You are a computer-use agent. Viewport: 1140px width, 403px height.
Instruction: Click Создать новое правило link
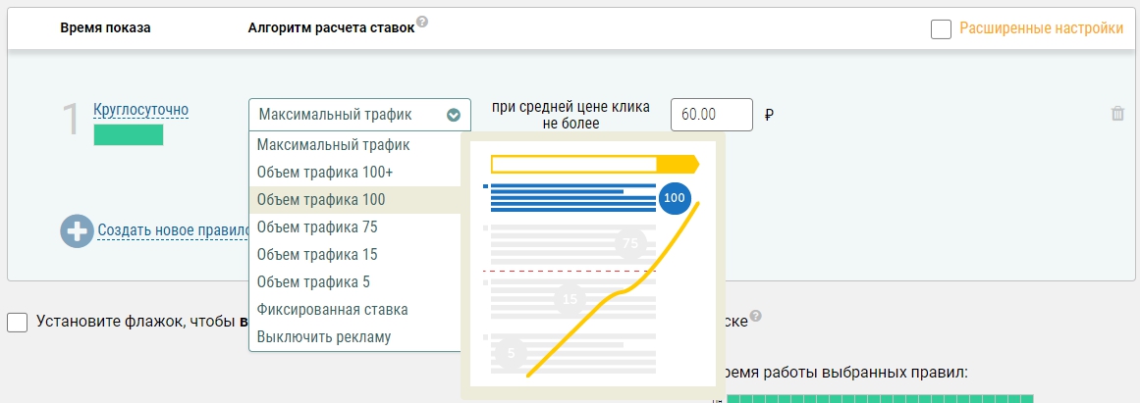(171, 231)
